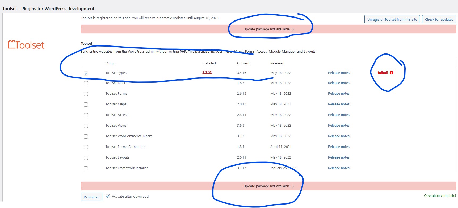Tick the Toolset Blocks checkbox
This screenshot has height=208, width=458.
coord(86,83)
